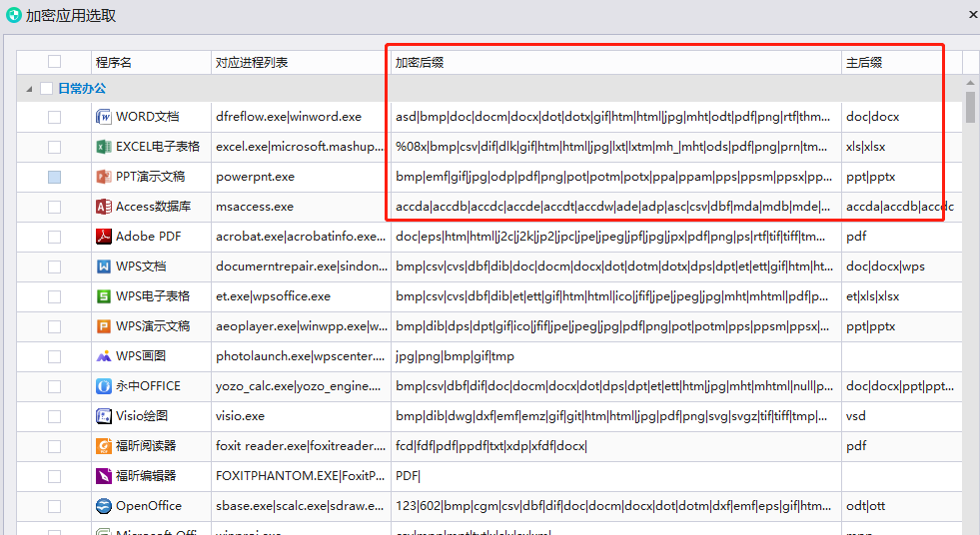This screenshot has height=535, width=980.
Task: Click the 加密应用选取 window title icon
Action: point(14,15)
